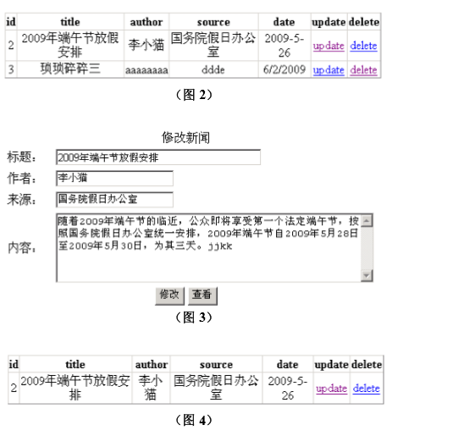Focus the 作者 input field
453x436 pixels.
[114, 179]
